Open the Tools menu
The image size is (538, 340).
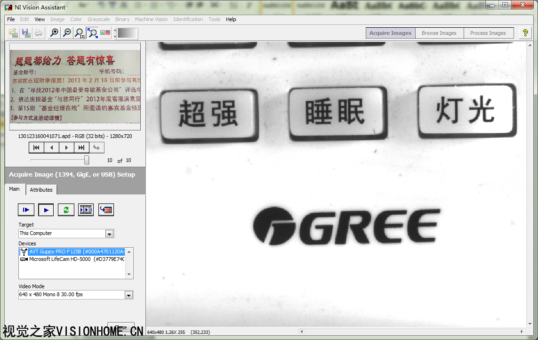point(215,19)
